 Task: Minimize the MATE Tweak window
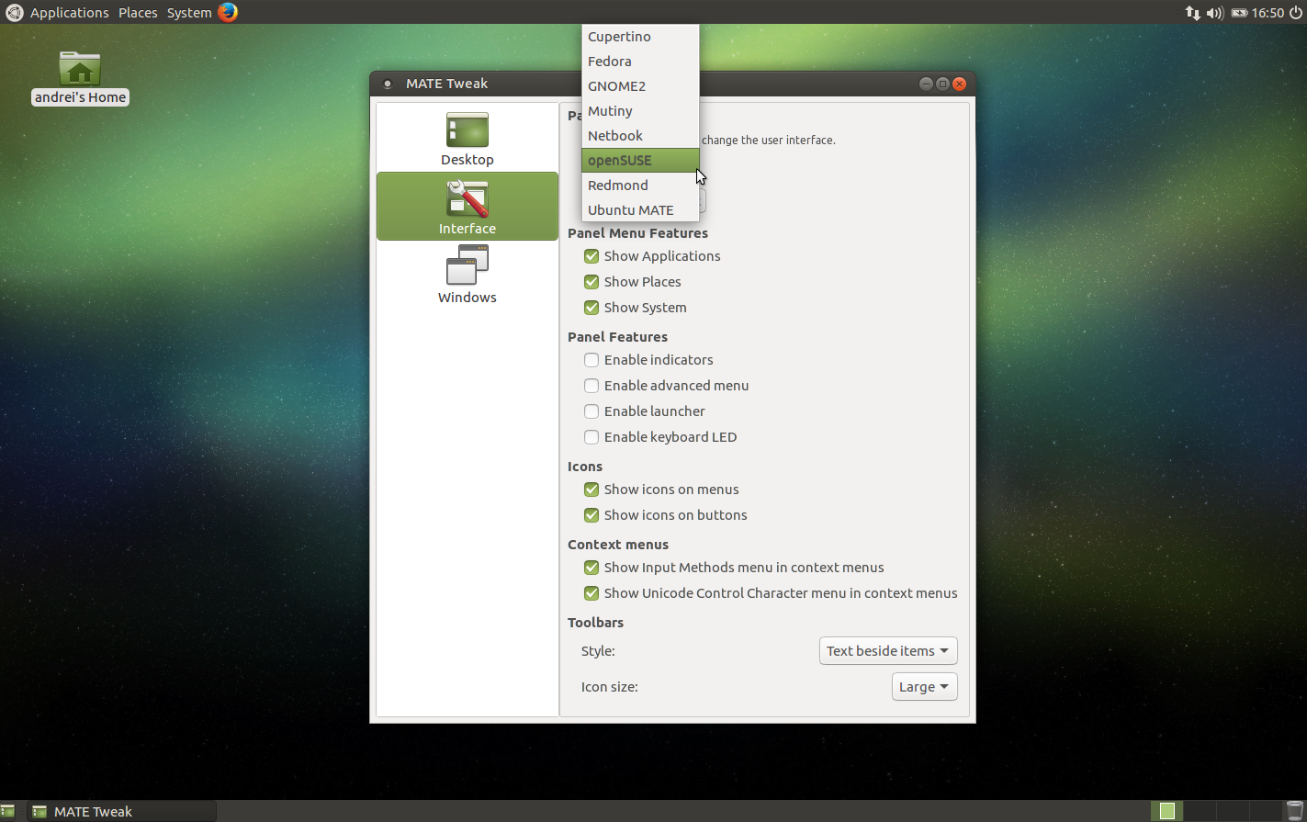[x=926, y=84]
